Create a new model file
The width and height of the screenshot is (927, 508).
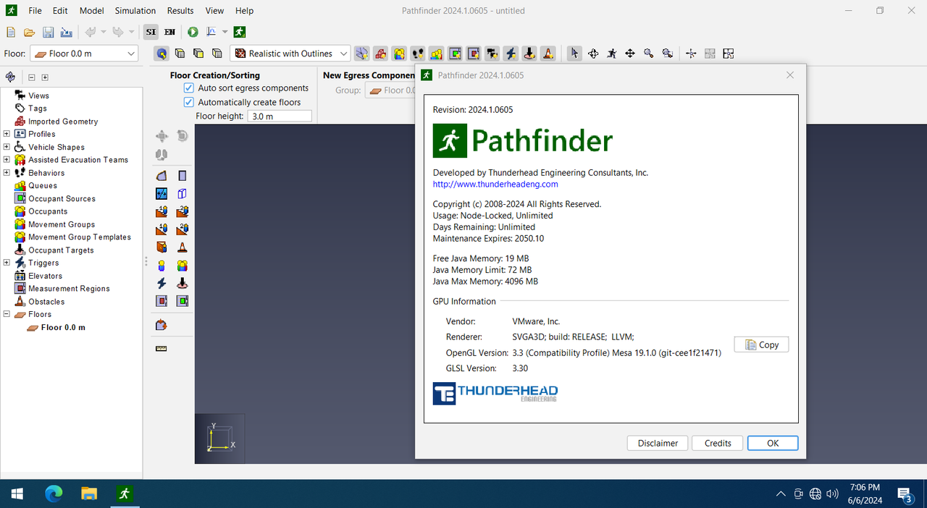(11, 32)
